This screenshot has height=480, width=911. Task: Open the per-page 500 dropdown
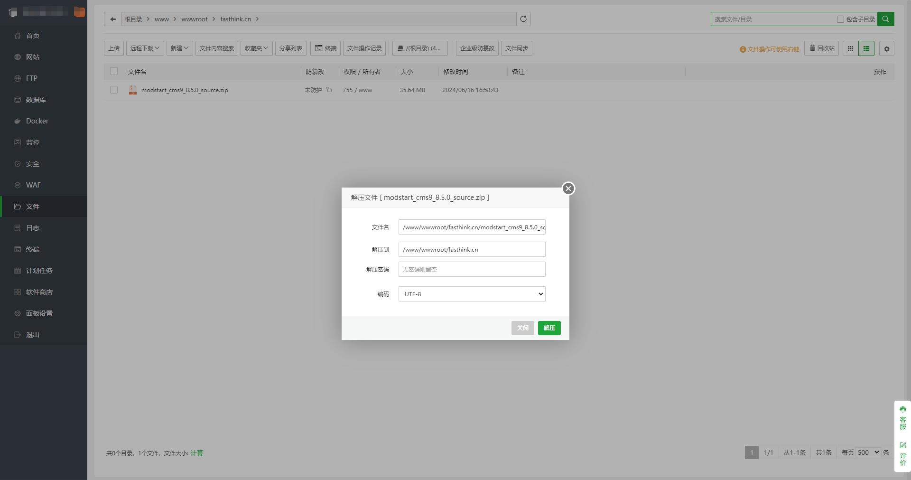868,452
